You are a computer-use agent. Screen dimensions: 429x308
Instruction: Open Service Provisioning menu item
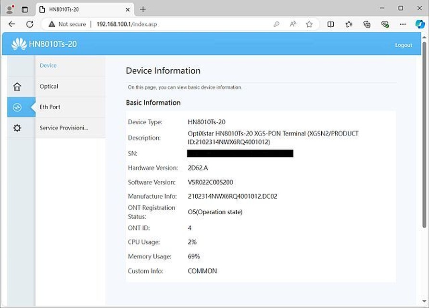click(x=64, y=128)
